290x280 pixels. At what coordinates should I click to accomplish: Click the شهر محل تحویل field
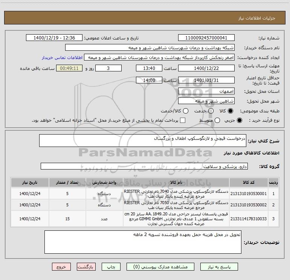click(206, 101)
